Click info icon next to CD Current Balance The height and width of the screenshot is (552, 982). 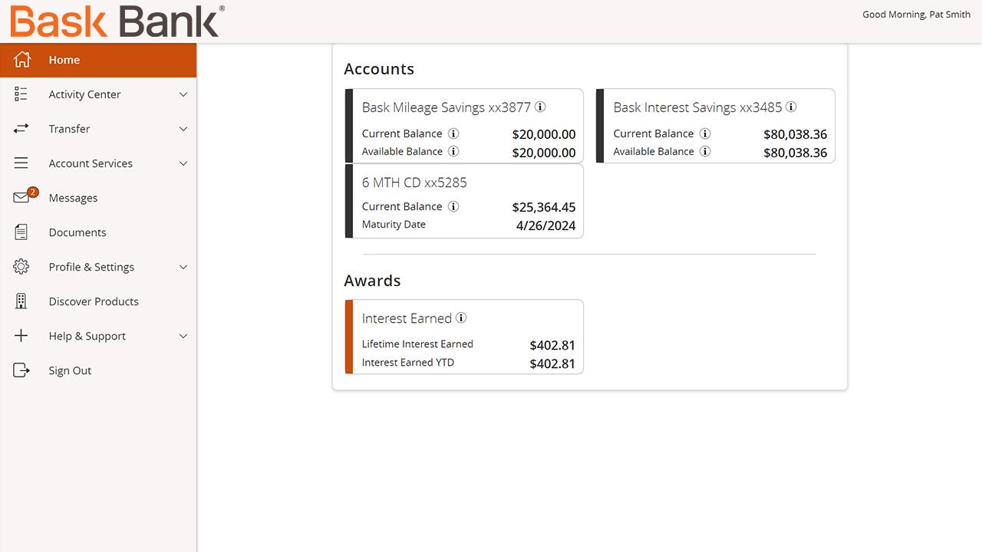point(453,206)
